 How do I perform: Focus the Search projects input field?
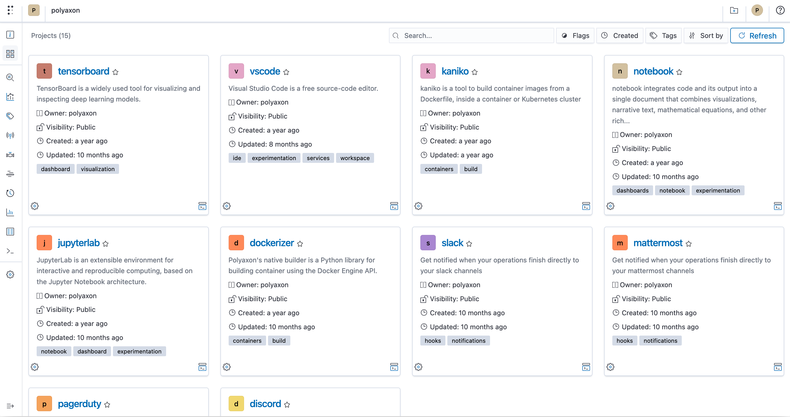[471, 35]
